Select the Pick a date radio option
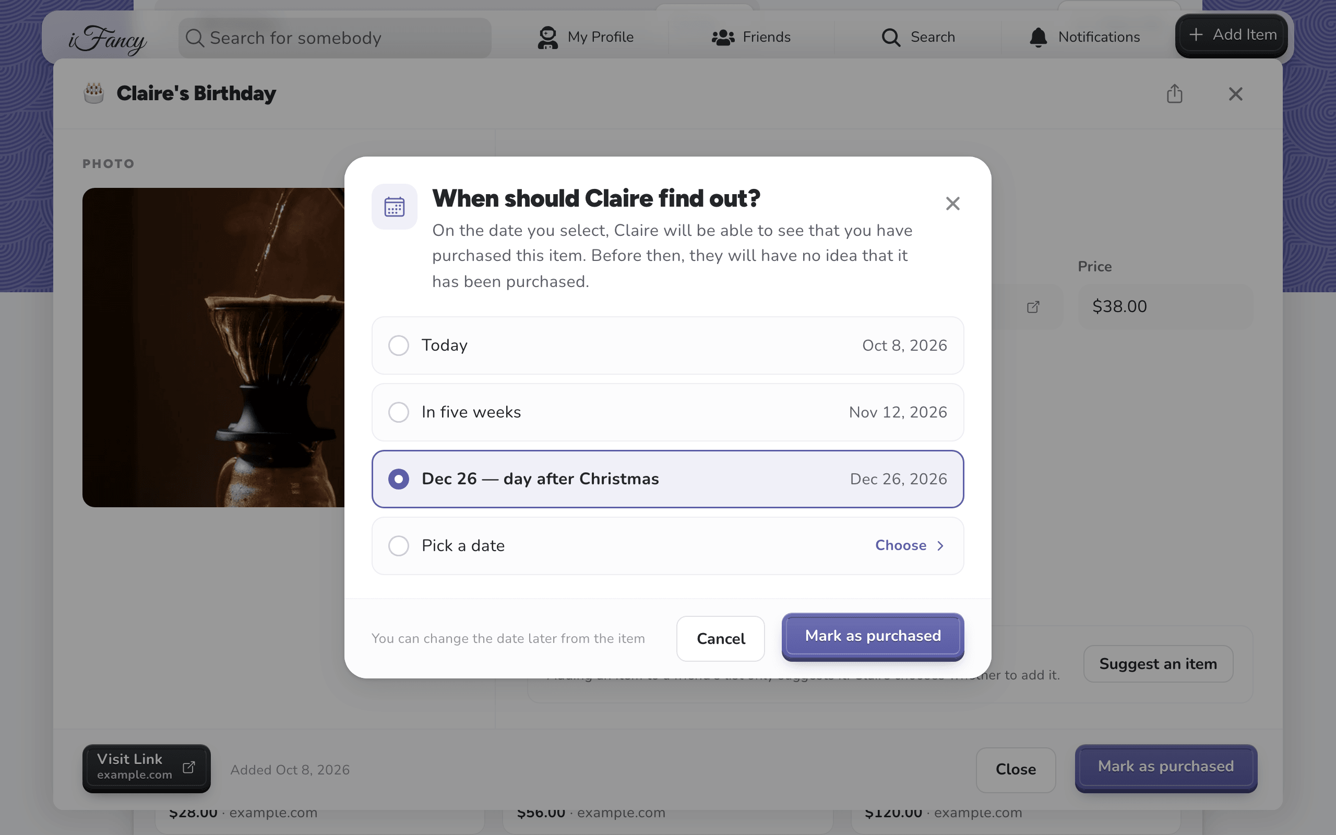The width and height of the screenshot is (1336, 835). [x=667, y=546]
